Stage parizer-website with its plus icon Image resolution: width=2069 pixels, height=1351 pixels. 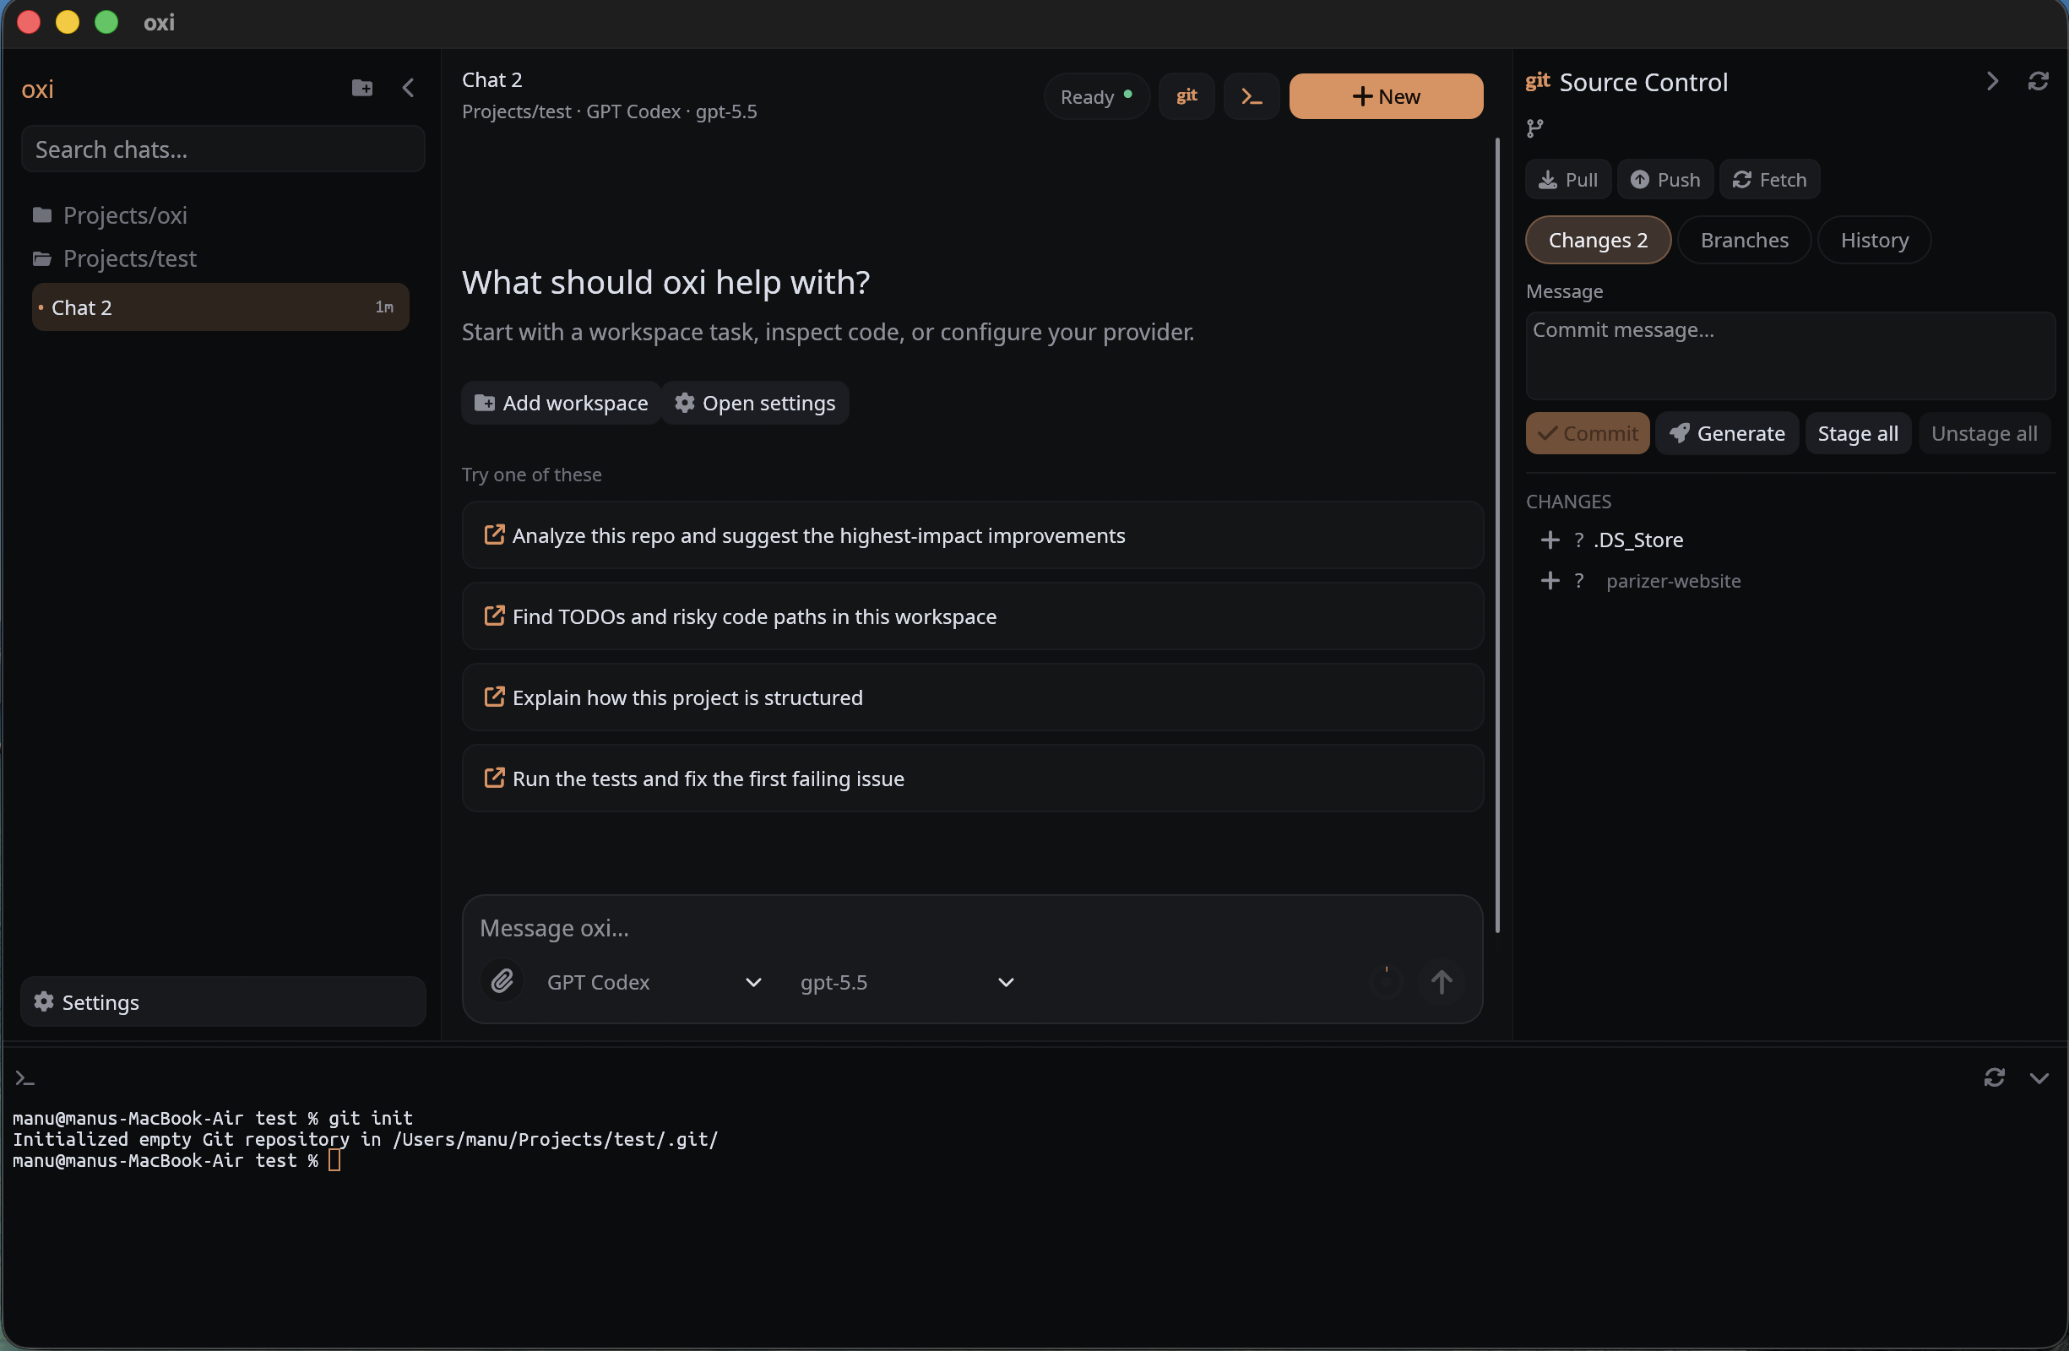click(1550, 581)
